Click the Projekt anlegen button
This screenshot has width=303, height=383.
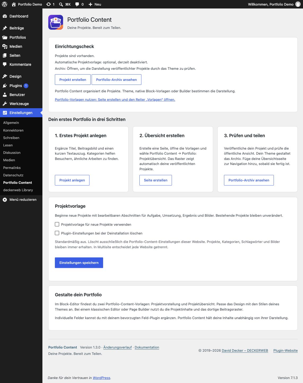click(x=72, y=180)
